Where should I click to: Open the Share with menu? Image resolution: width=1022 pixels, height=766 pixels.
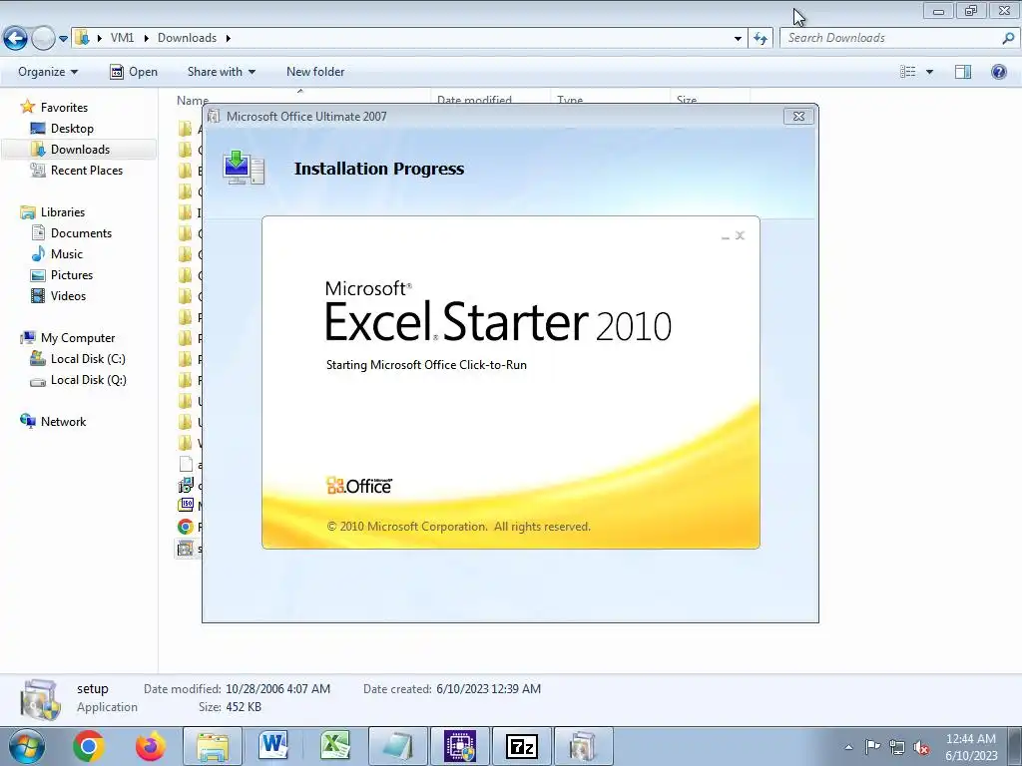click(221, 72)
